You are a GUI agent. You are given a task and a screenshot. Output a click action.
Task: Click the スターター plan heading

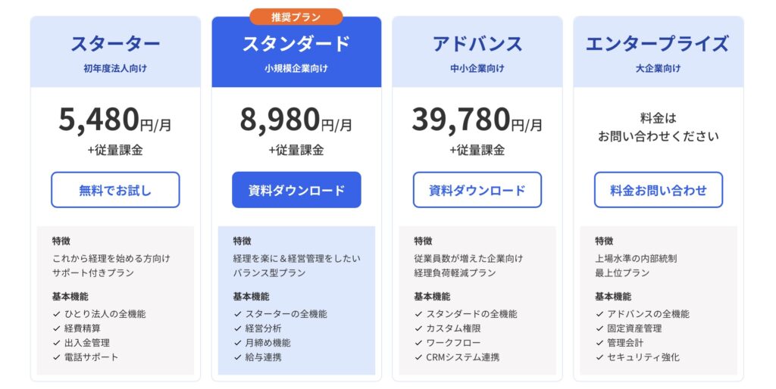[x=115, y=44]
